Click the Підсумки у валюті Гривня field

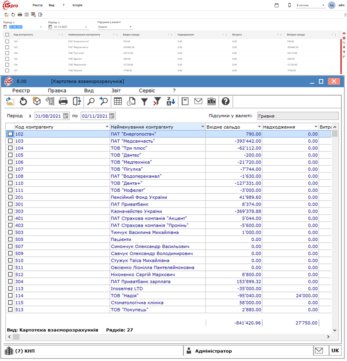298,116
